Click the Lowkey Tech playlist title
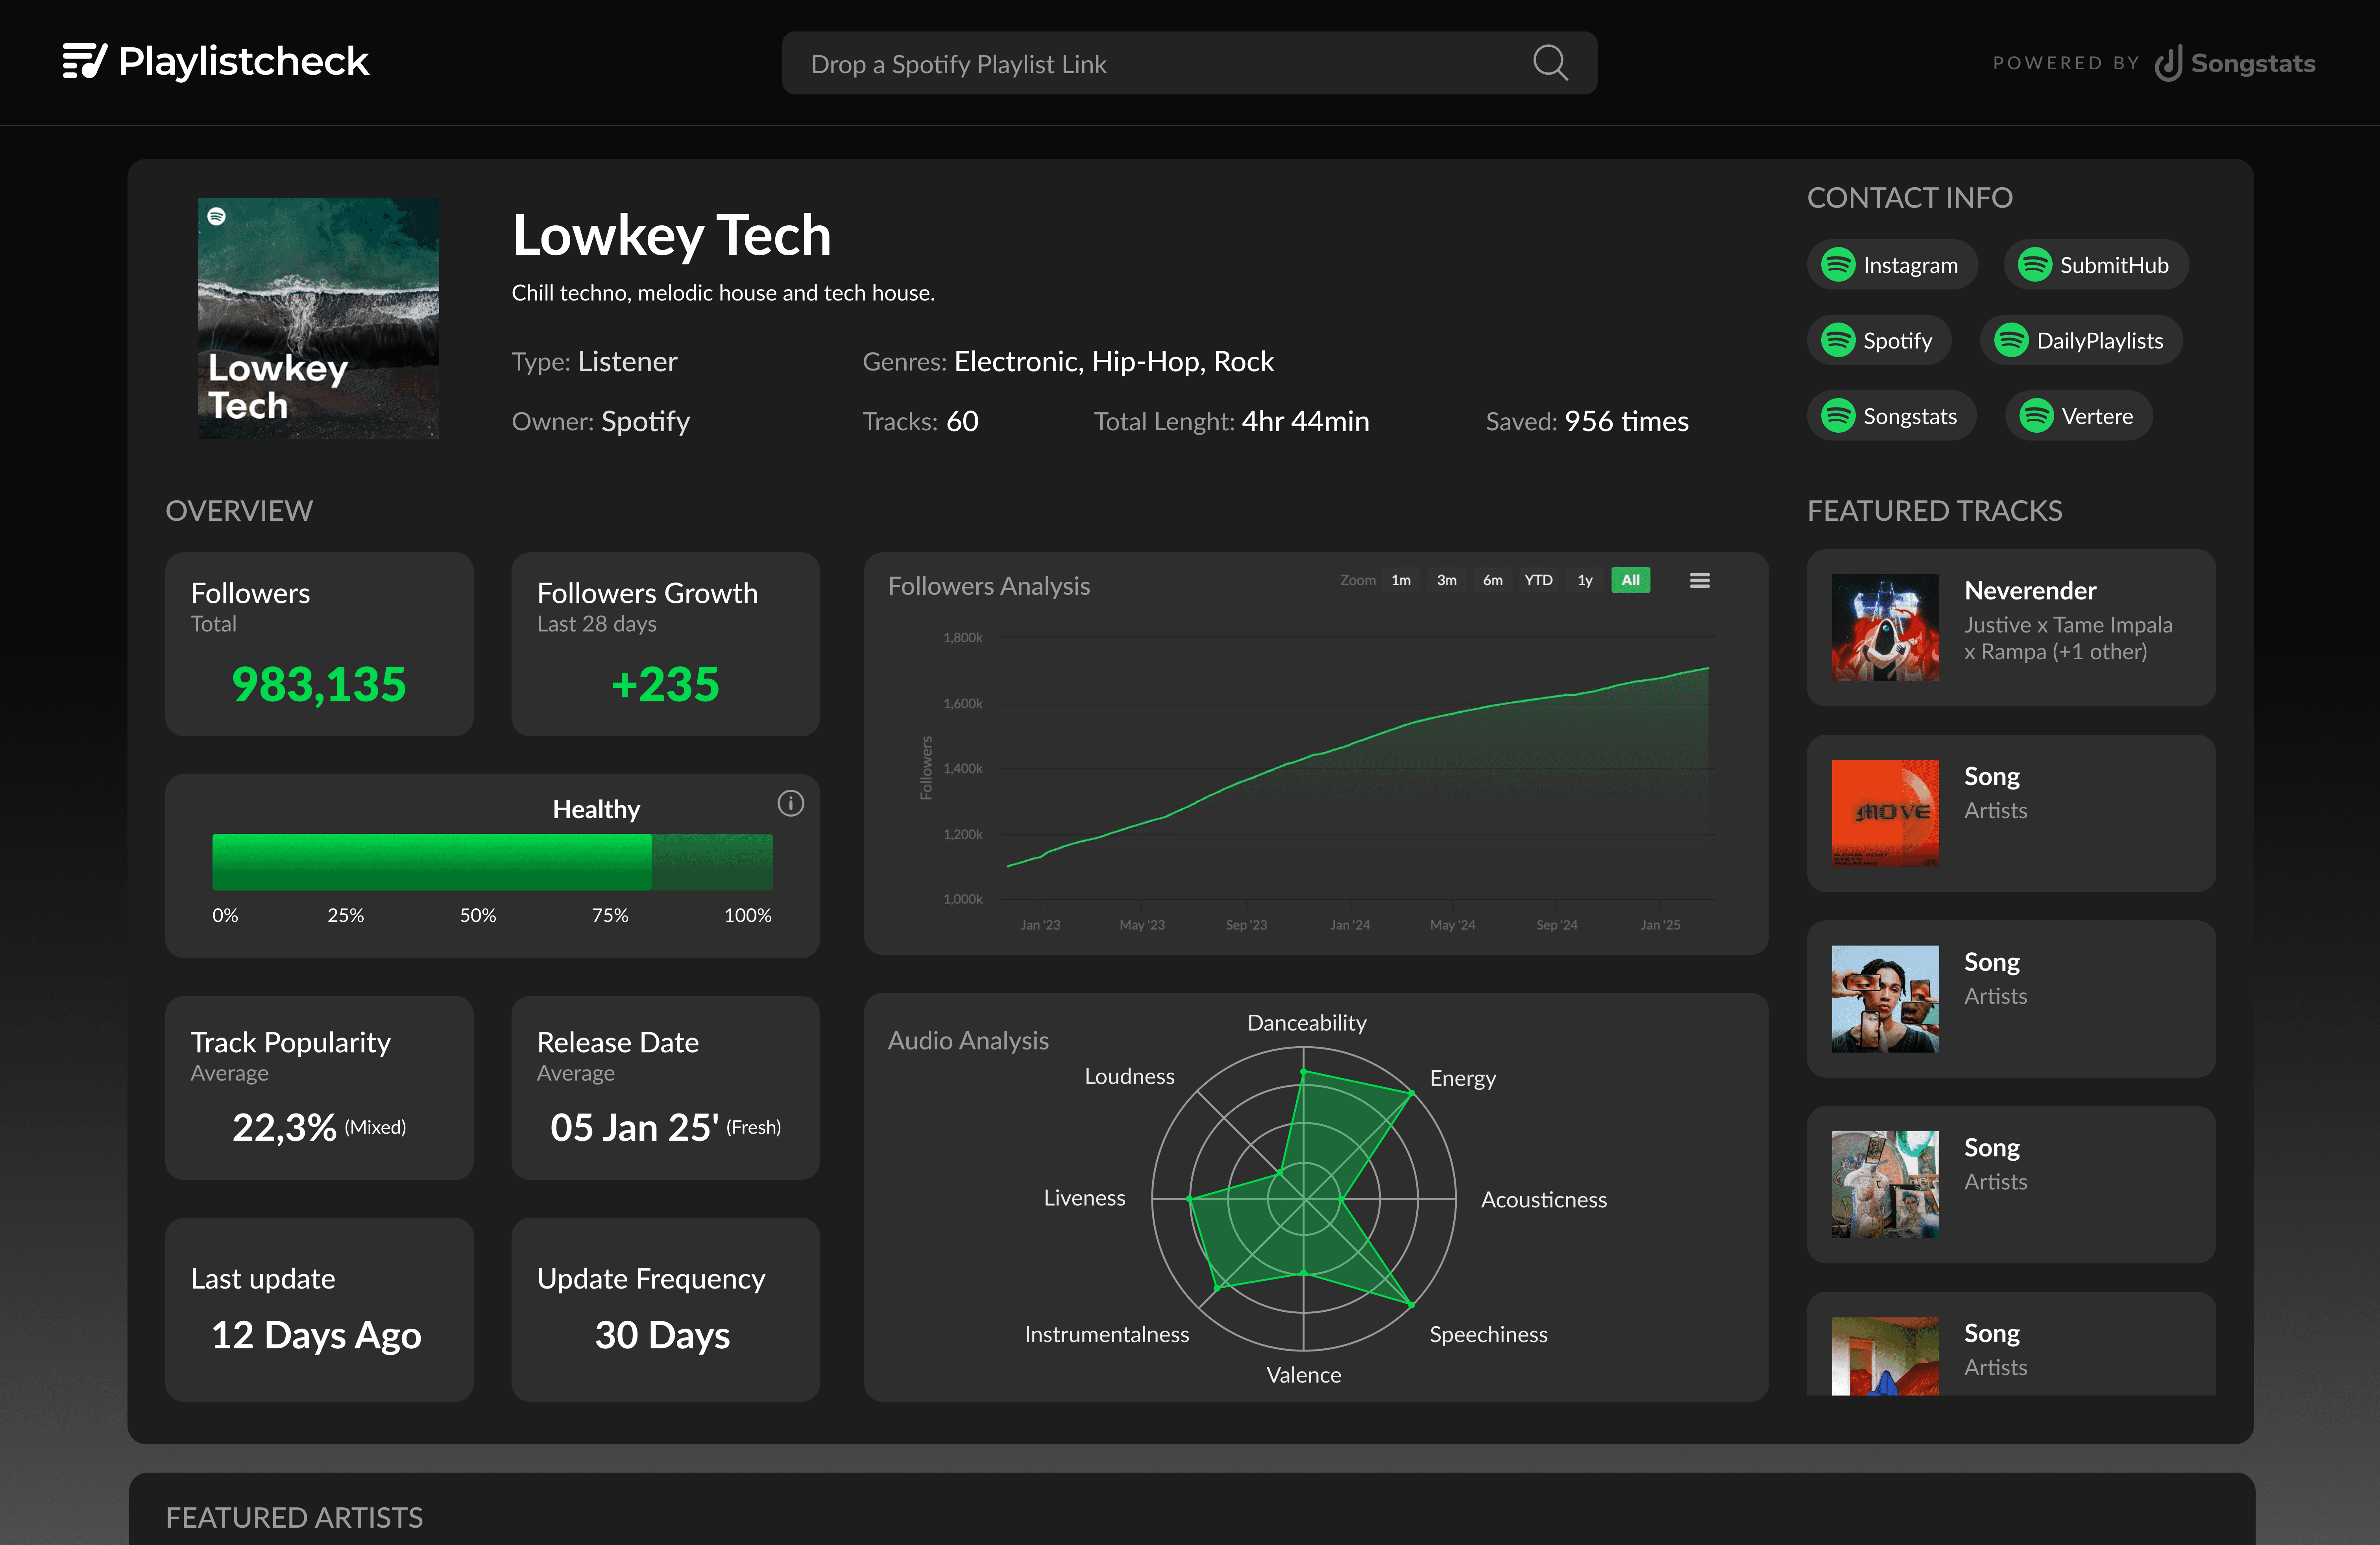Viewport: 2380px width, 1545px height. tap(671, 236)
